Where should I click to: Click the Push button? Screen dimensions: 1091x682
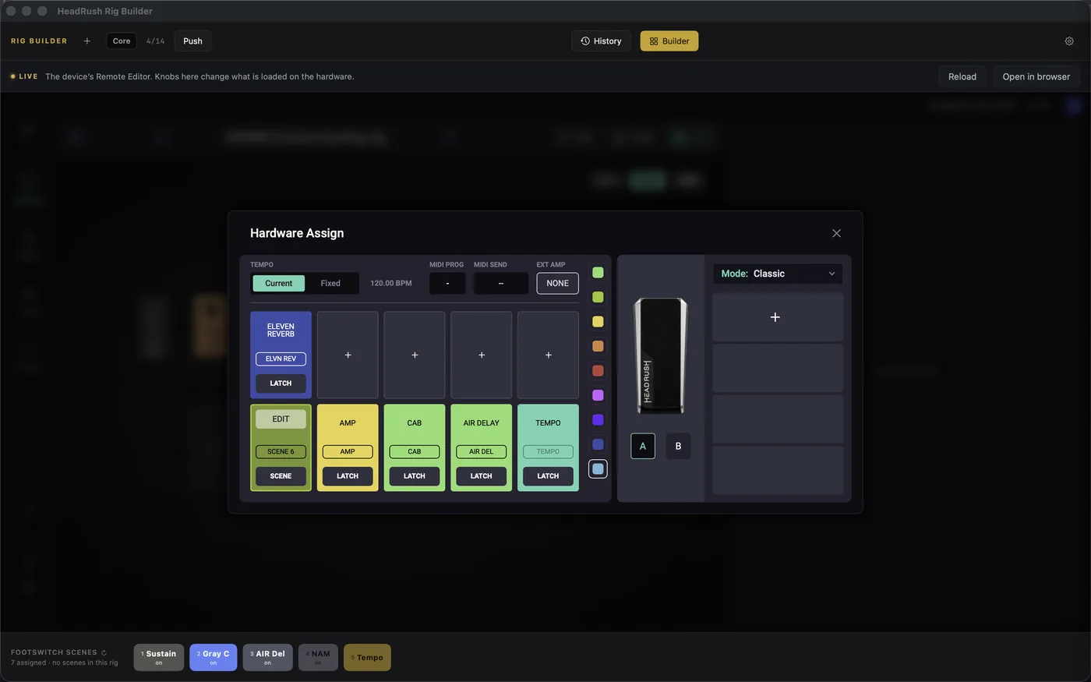coord(192,41)
